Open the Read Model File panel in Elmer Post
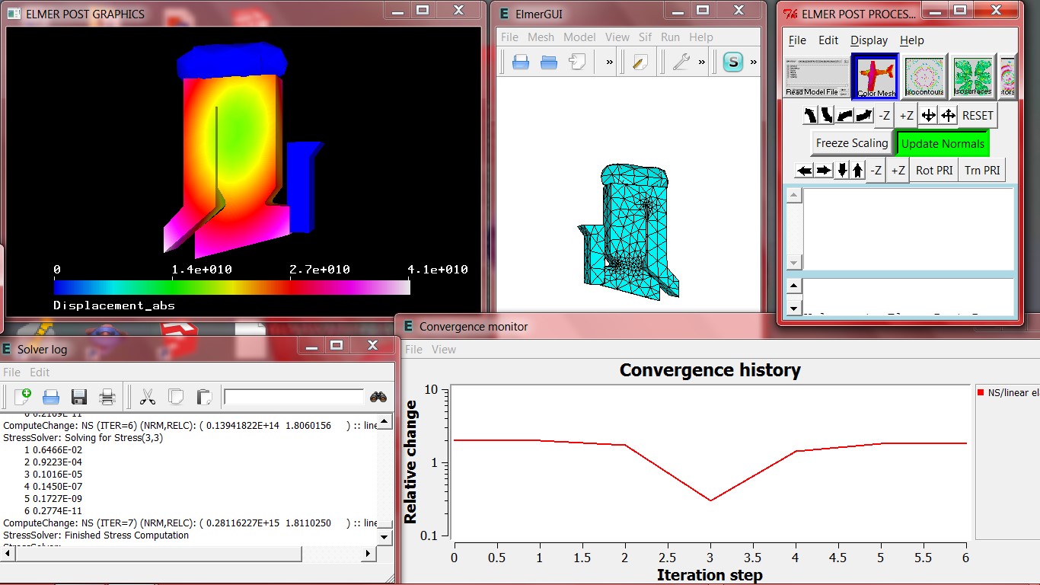Viewport: 1040px width, 585px height. tap(817, 76)
